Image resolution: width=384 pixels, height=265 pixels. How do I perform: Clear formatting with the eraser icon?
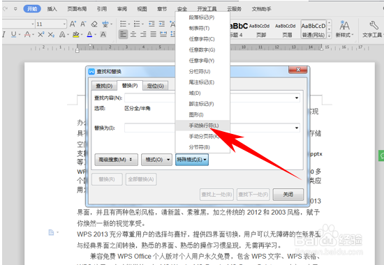pos(94,24)
